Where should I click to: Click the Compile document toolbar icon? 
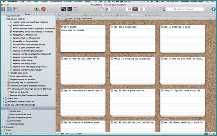(108, 9)
